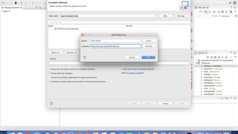238x134 pixels.
Task: Click the round profile icon in main toolbar
Action: click(16, 3)
